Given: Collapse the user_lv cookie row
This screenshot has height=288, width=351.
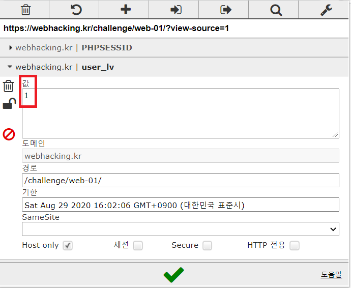Looking at the screenshot, I should (x=174, y=67).
